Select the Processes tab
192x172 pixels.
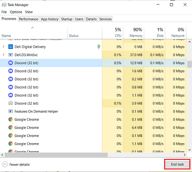[x=9, y=19]
